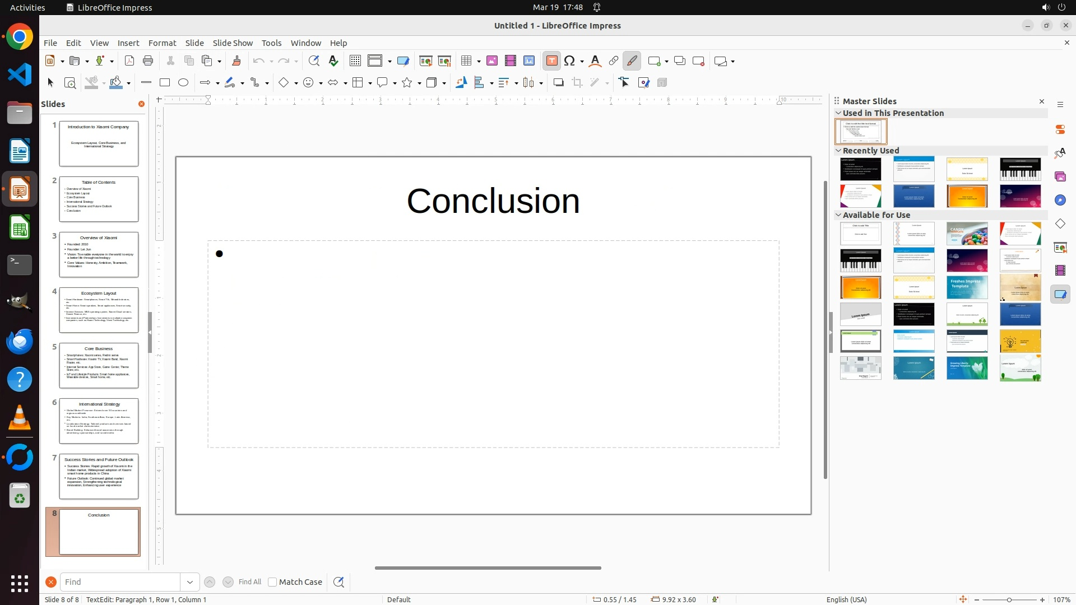Collapse the Recently Used section
Screen dimensions: 1076x605
pos(838,151)
